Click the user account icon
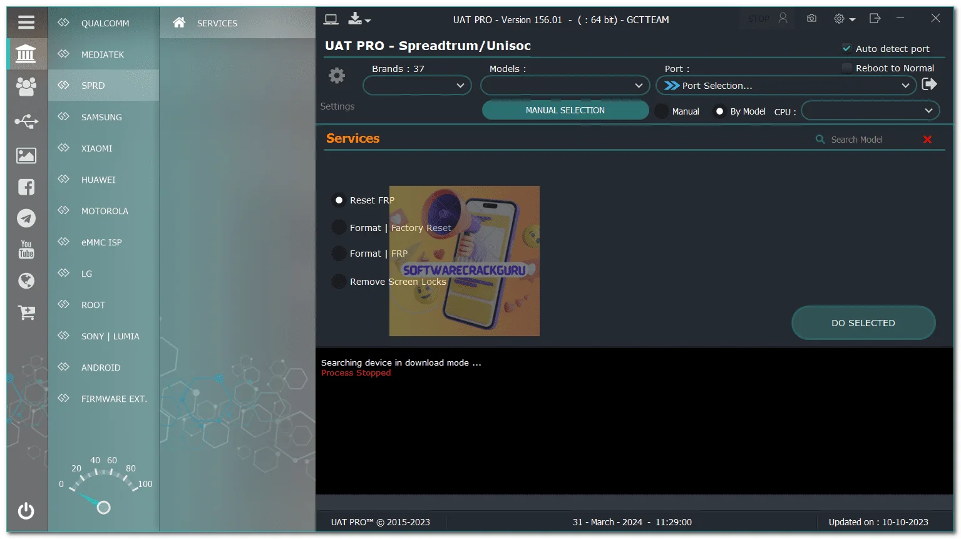961x539 pixels. (x=783, y=18)
